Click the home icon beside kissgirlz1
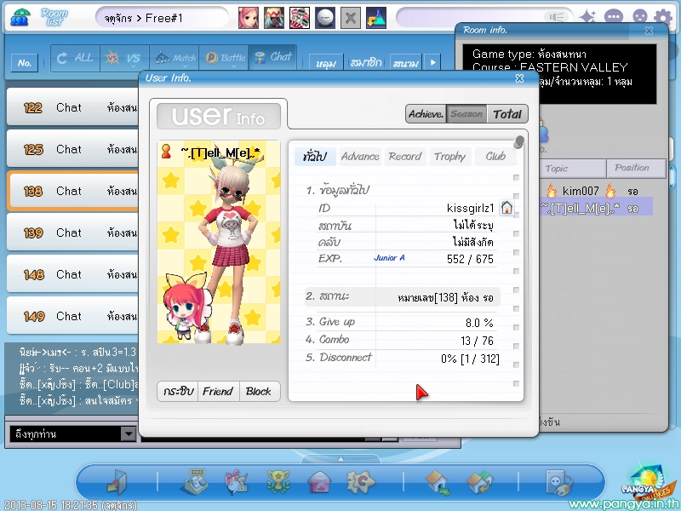681x511 pixels. 506,208
